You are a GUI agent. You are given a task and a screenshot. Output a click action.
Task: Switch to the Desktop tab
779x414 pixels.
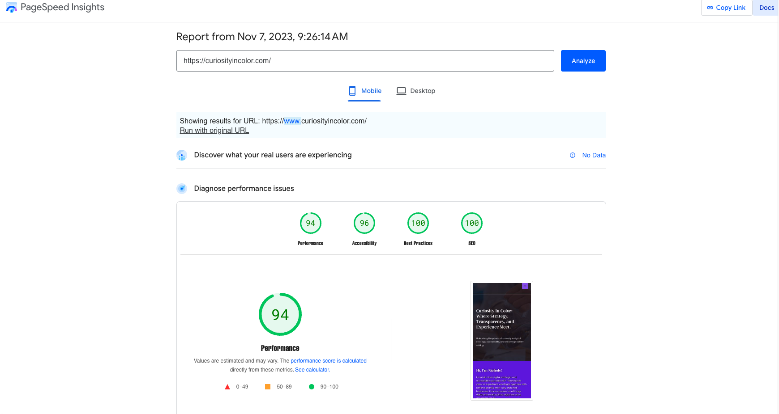(416, 91)
